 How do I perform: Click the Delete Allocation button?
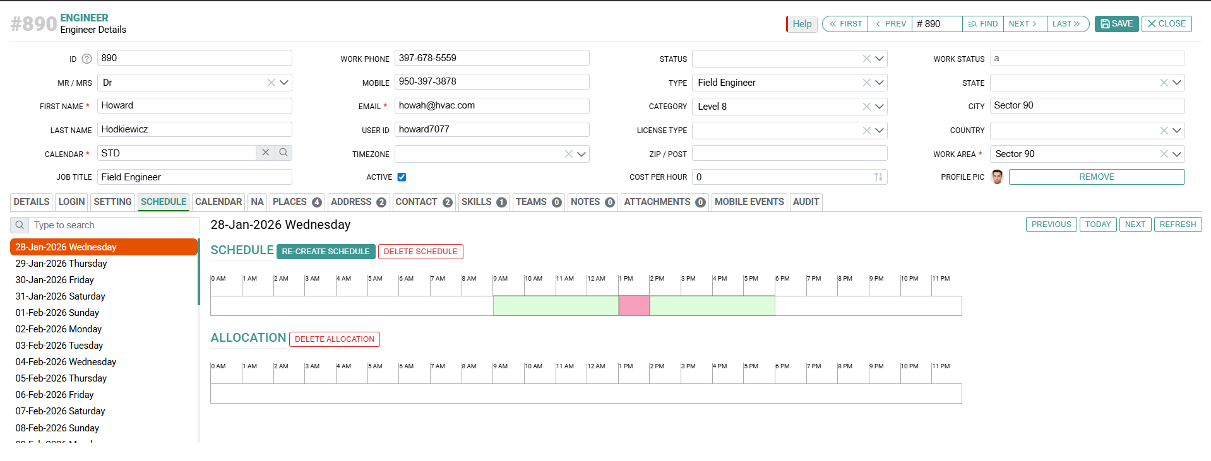pyautogui.click(x=334, y=339)
